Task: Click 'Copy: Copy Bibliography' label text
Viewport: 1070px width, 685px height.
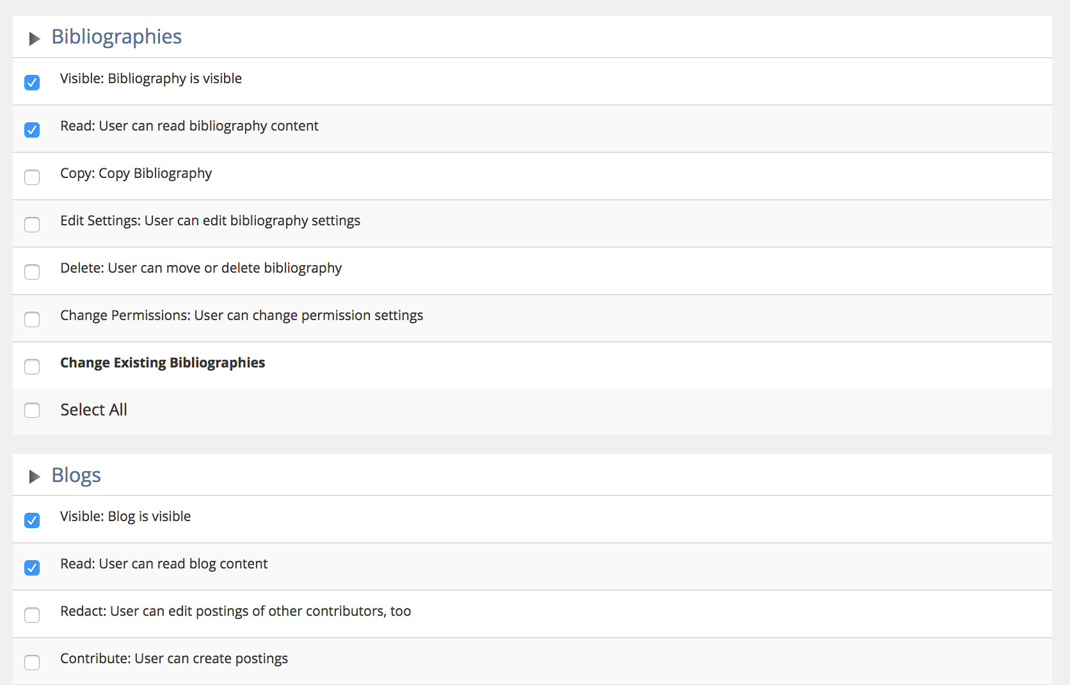Action: [136, 173]
